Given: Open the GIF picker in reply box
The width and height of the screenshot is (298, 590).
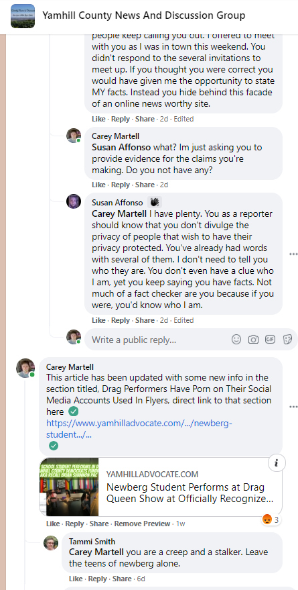Looking at the screenshot, I should pyautogui.click(x=271, y=340).
